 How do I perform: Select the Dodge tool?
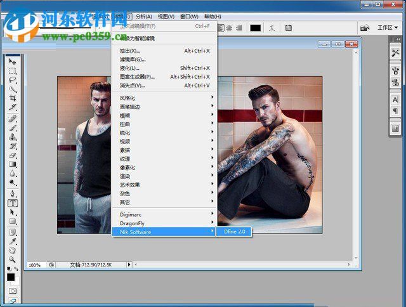coord(12,182)
